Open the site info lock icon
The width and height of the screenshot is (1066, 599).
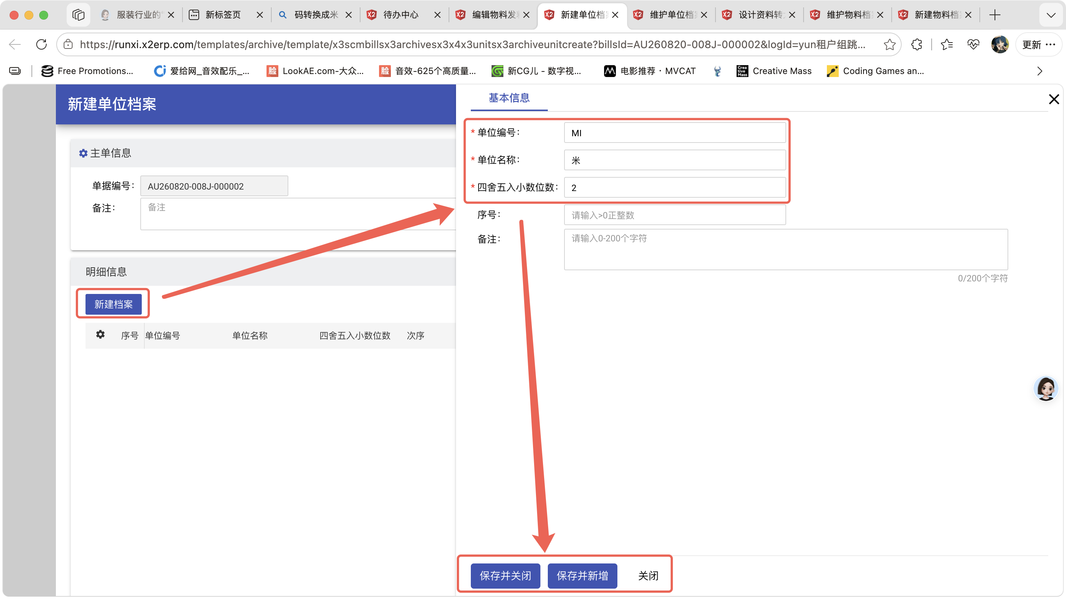click(x=68, y=44)
